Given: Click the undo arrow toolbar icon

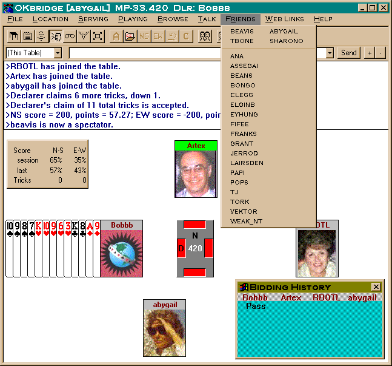Looking at the screenshot, I should [172, 36].
